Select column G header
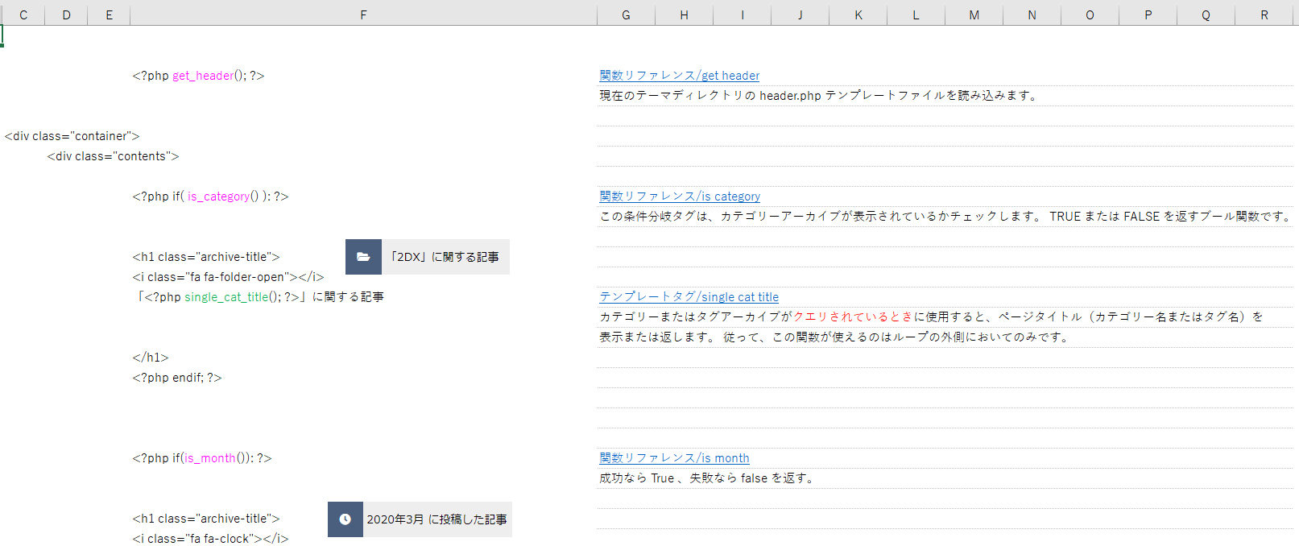The width and height of the screenshot is (1299, 546). click(626, 14)
